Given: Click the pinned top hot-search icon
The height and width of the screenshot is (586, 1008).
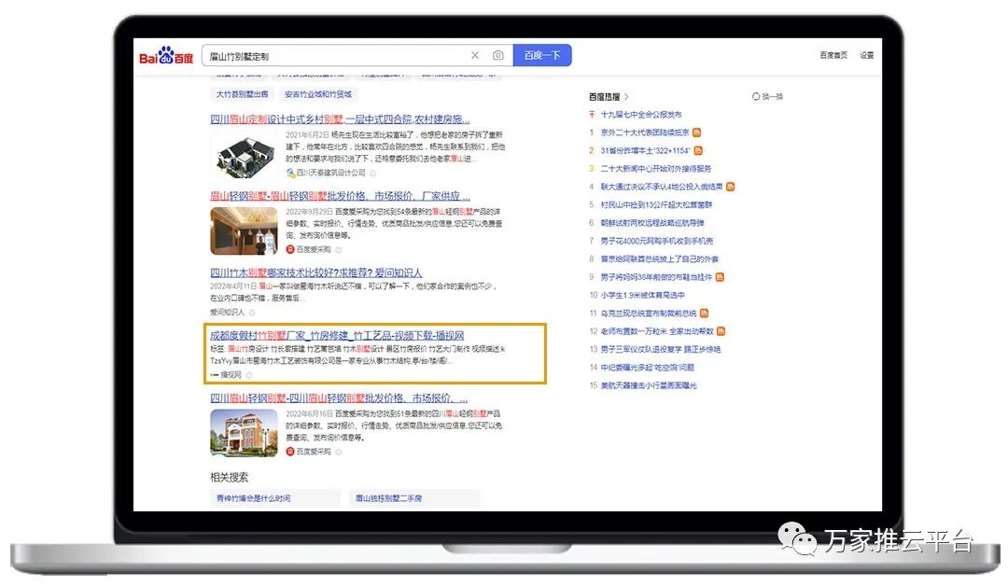Looking at the screenshot, I should [x=592, y=115].
